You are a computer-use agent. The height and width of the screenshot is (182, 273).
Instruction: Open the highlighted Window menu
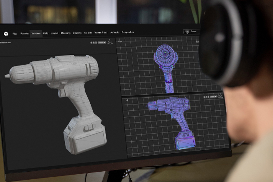36,33
